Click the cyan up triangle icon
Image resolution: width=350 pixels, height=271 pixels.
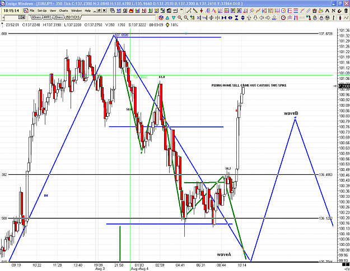[167, 17]
